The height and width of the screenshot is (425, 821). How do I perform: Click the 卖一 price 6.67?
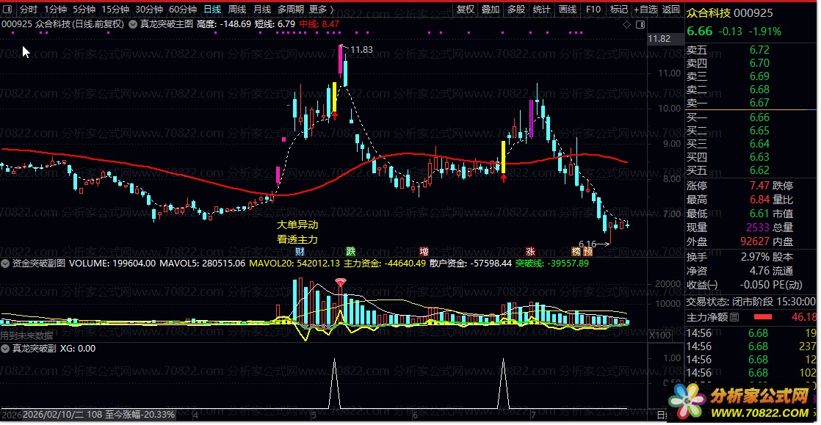(760, 103)
